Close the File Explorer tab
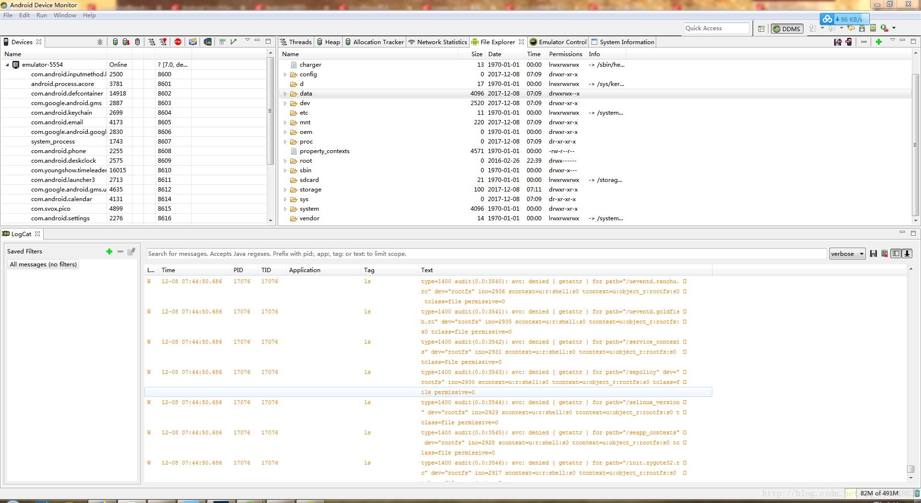 pos(521,42)
